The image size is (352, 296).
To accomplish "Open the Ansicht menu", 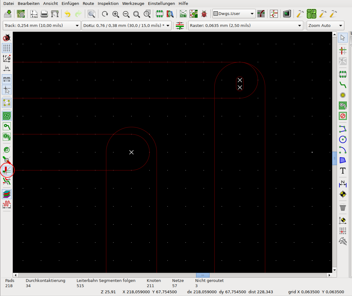I will (51, 3).
